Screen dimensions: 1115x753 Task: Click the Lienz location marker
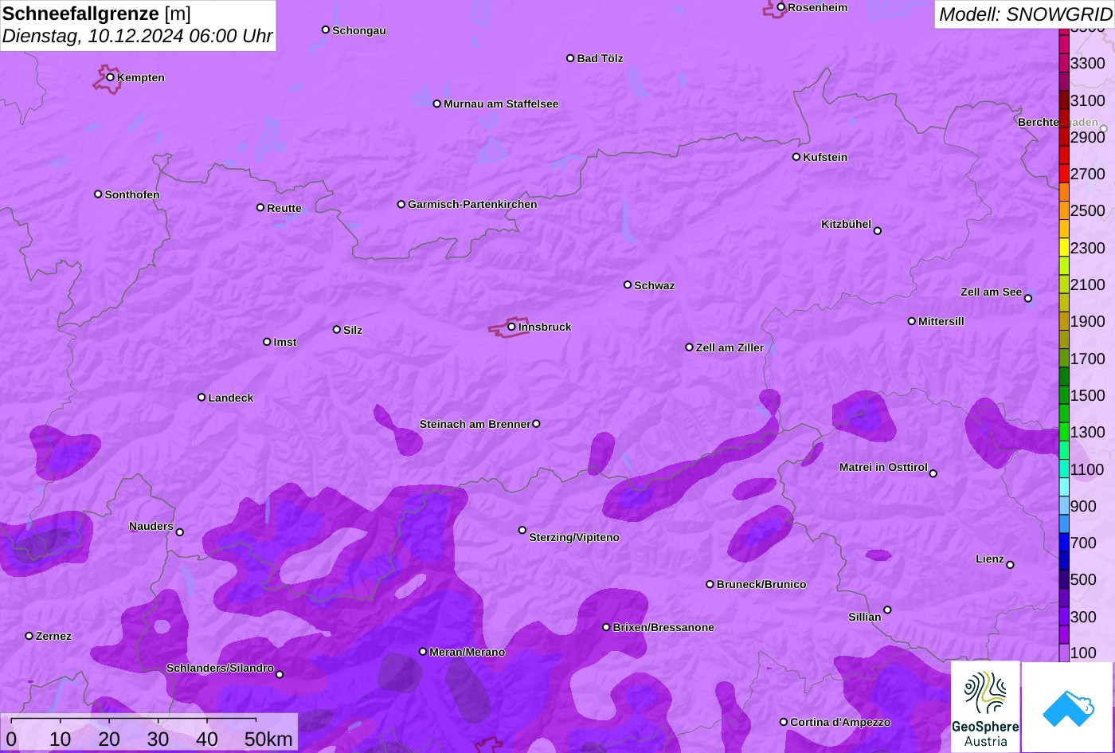(x=1010, y=565)
